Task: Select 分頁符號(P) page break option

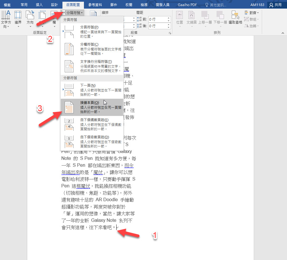Action: 92,32
